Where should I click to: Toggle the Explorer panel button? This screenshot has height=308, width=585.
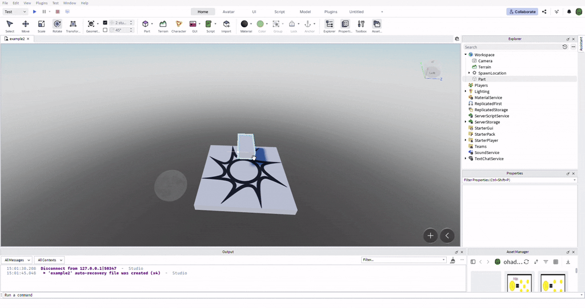329,26
